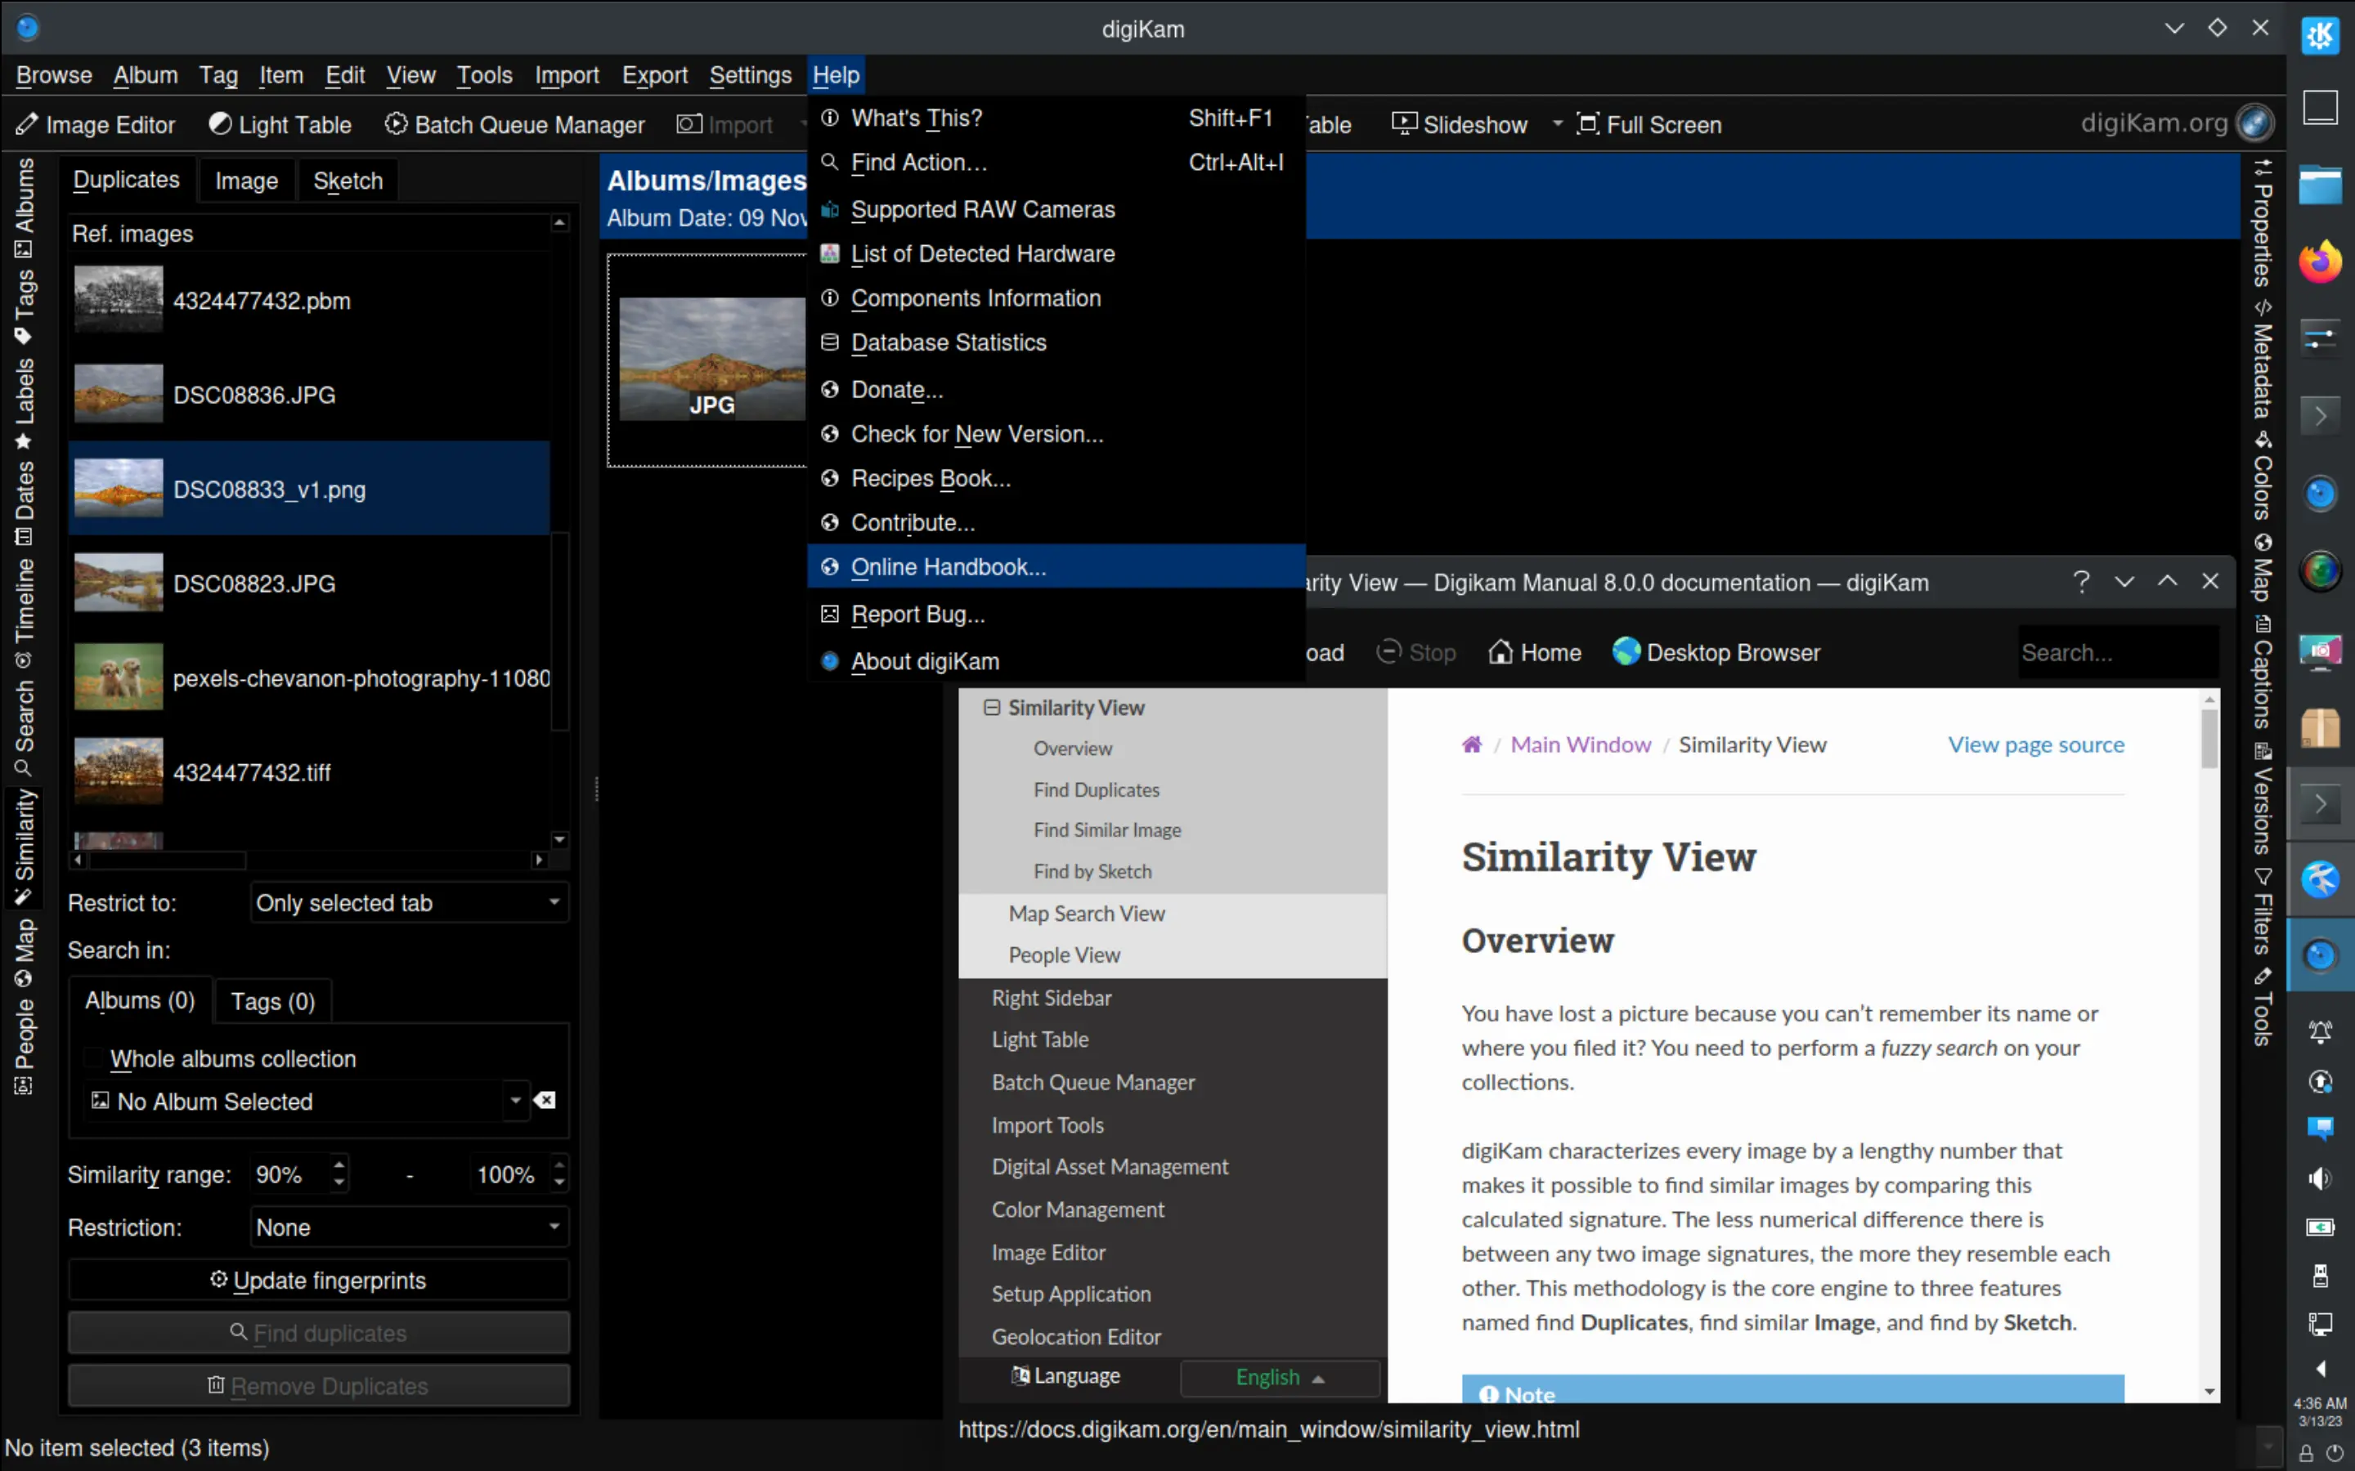Launch Firefox from the panel
2355x1471 pixels.
(x=2319, y=261)
